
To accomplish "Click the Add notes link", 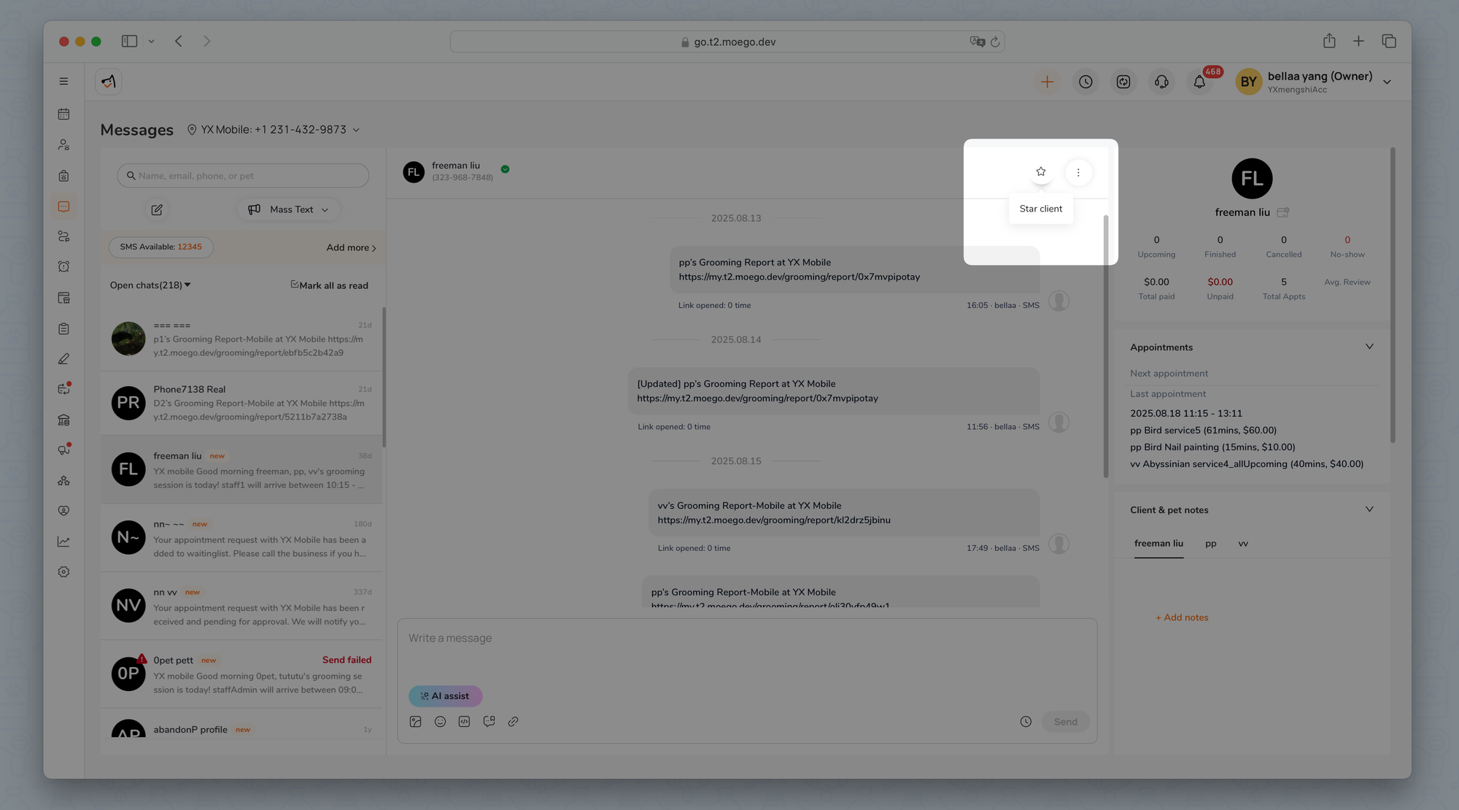I will [1182, 617].
